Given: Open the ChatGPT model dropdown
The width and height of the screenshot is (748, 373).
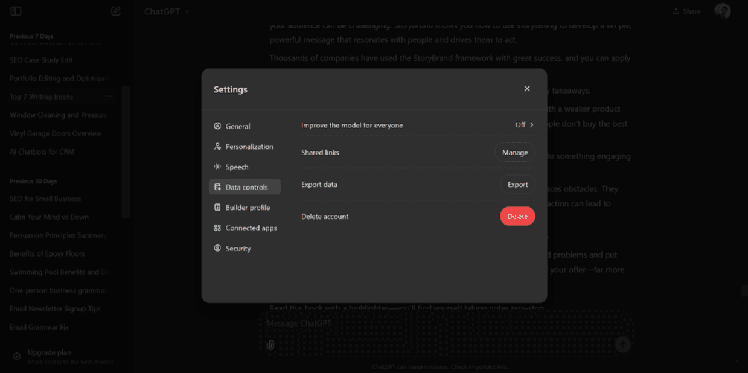Looking at the screenshot, I should 167,11.
